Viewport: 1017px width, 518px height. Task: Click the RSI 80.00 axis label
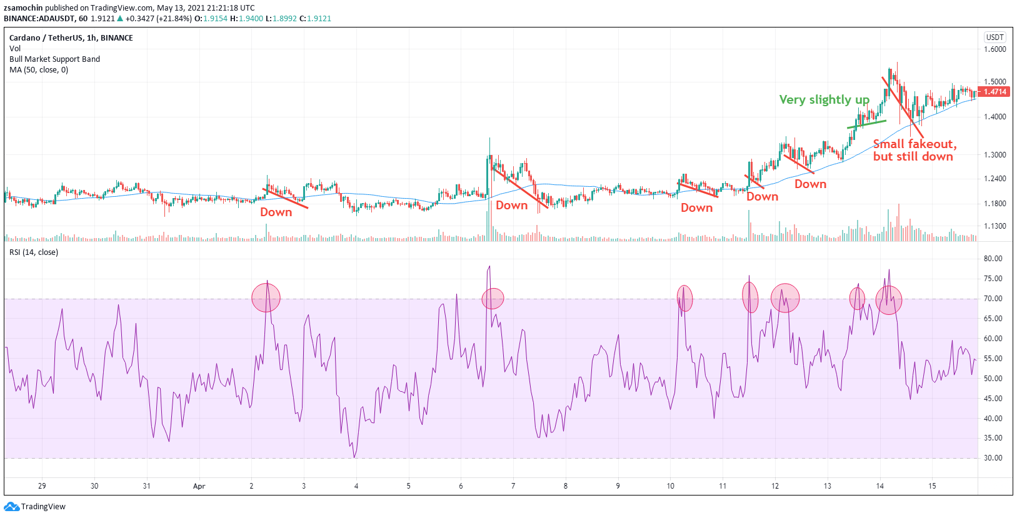tap(993, 259)
